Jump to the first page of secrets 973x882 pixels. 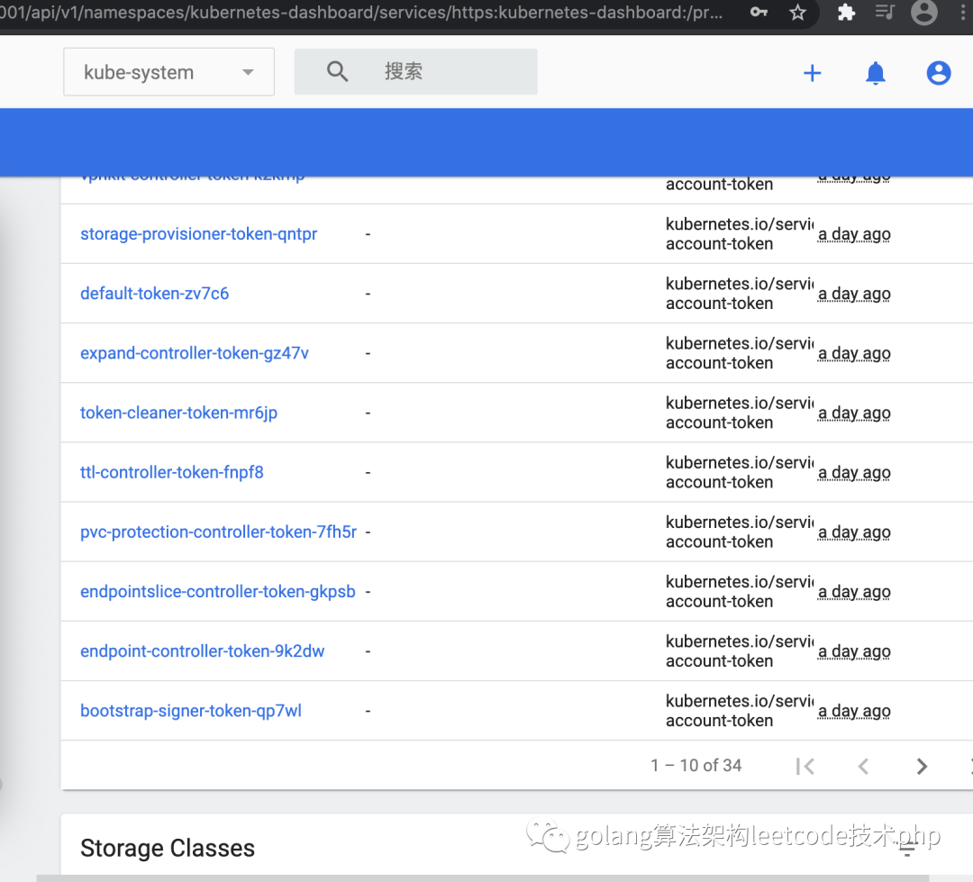pyautogui.click(x=805, y=766)
